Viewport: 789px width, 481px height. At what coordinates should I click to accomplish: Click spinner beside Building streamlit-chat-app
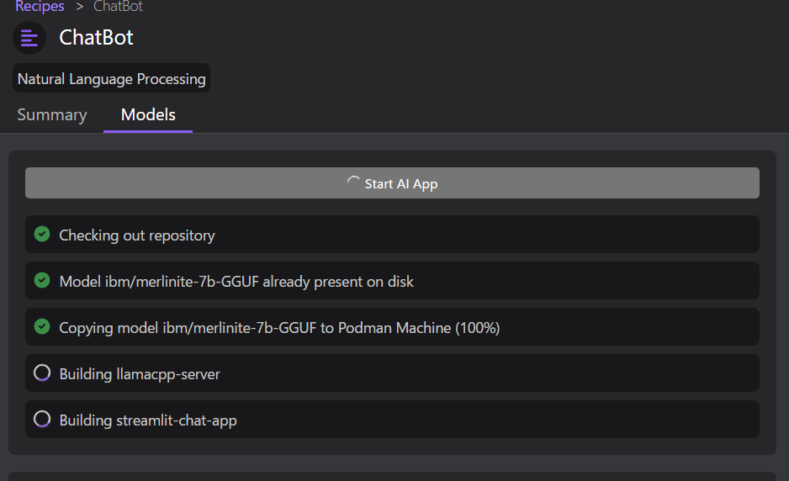tap(42, 419)
